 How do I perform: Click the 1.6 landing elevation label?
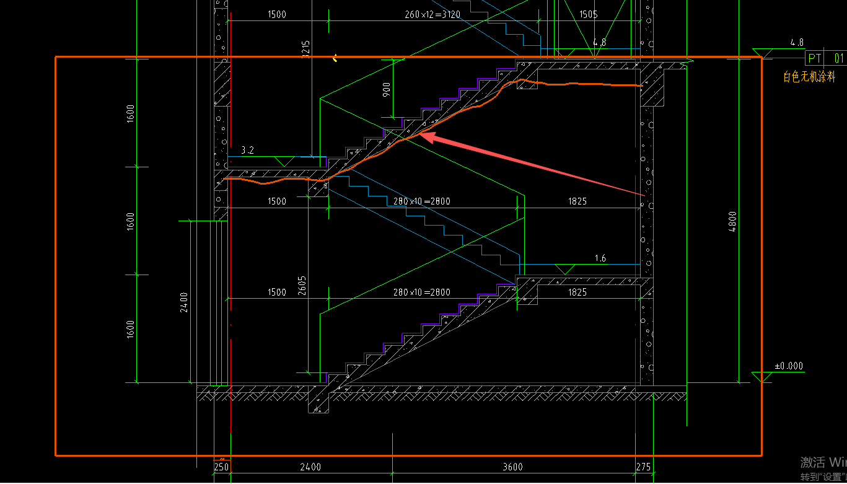pos(600,258)
